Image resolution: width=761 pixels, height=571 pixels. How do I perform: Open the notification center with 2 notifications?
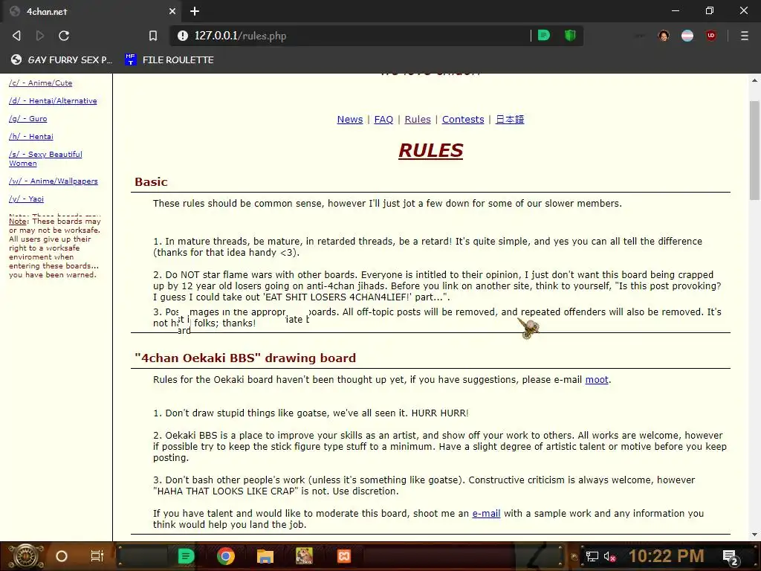730,557
